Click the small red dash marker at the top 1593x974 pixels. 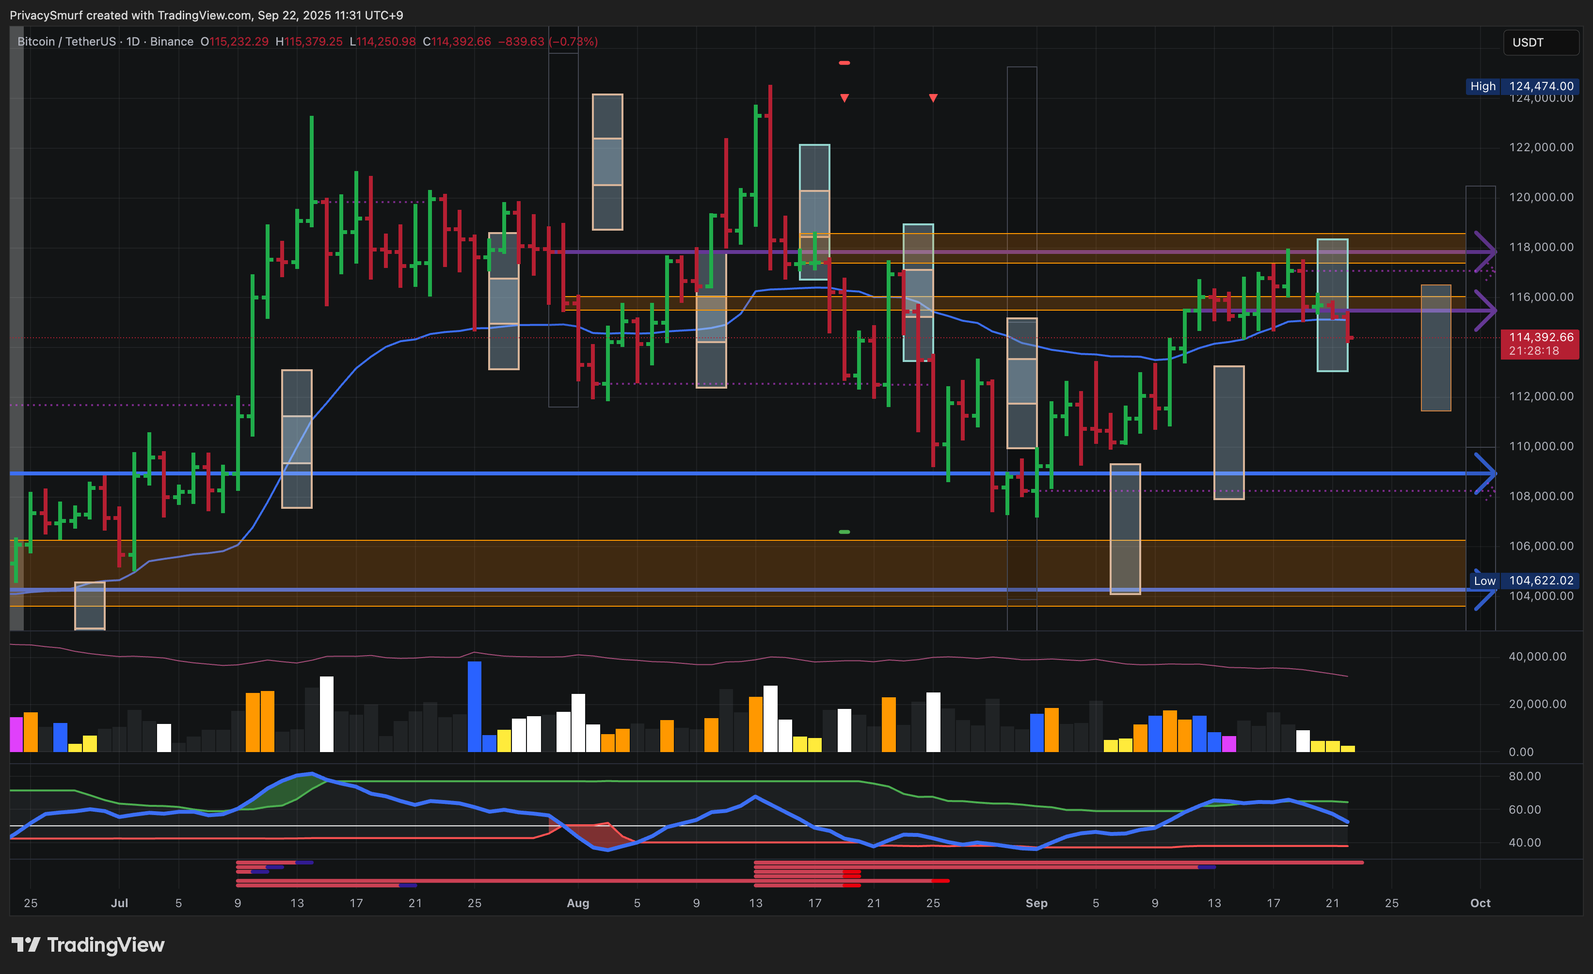pos(844,63)
